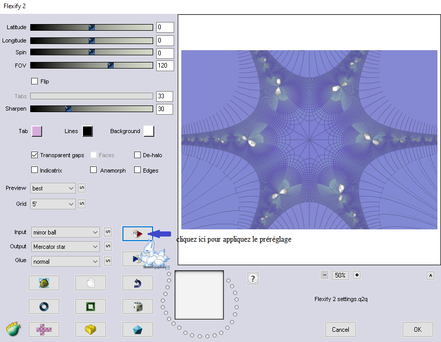Click the pink cross of cubes button
The height and width of the screenshot is (342, 441).
coord(44,329)
